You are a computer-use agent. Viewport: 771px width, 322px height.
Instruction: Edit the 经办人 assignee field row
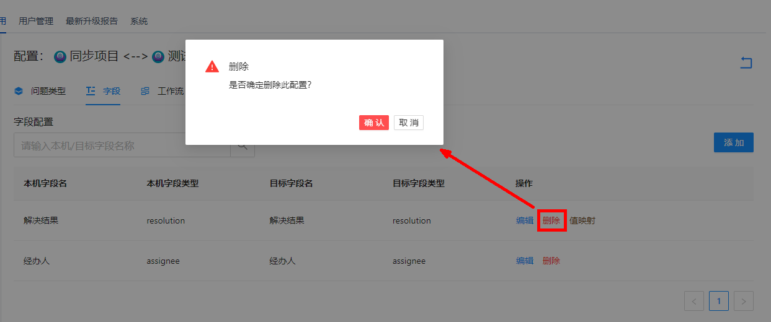[x=525, y=261]
